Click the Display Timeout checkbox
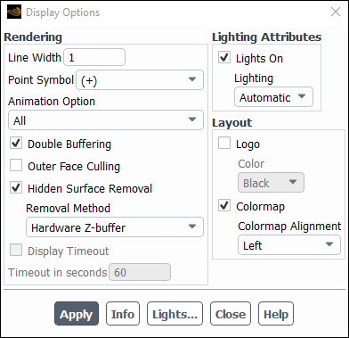This screenshot has height=338, width=349. (x=16, y=250)
